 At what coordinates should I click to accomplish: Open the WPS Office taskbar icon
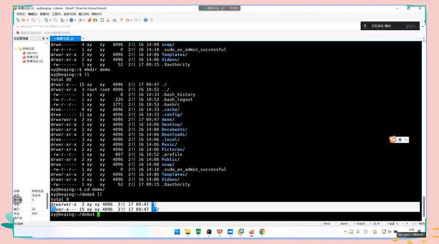(x=219, y=232)
